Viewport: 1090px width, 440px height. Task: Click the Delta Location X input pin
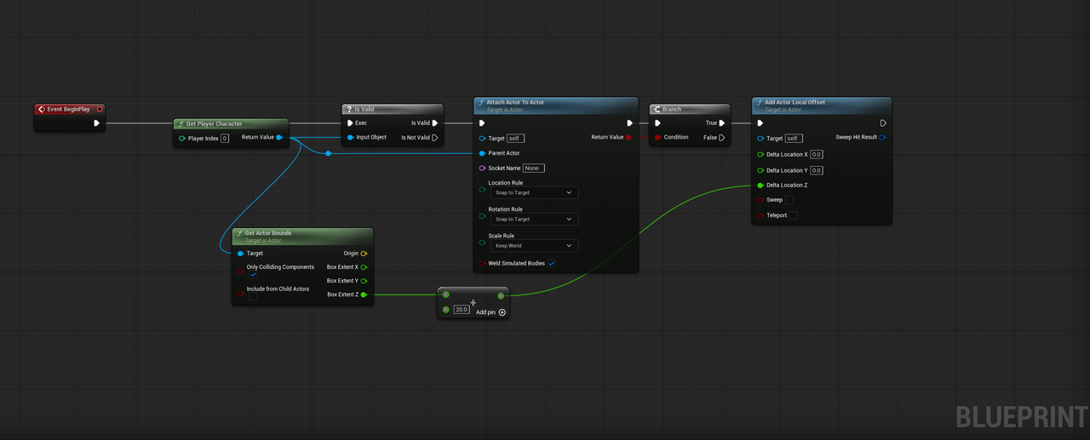click(x=760, y=154)
